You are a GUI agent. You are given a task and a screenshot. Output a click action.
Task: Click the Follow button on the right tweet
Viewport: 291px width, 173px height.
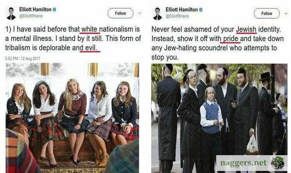267,13
